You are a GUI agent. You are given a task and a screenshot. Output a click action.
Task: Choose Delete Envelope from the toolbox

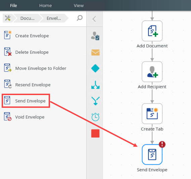(x=26, y=52)
